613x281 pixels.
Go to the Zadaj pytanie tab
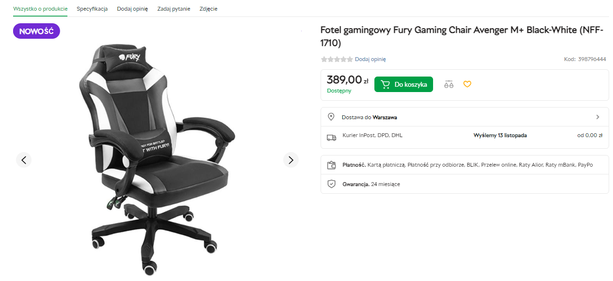click(x=174, y=9)
